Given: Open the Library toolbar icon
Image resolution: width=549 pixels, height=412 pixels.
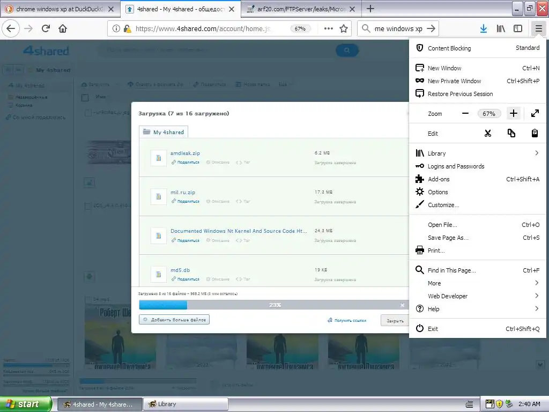Looking at the screenshot, I should coord(501,29).
